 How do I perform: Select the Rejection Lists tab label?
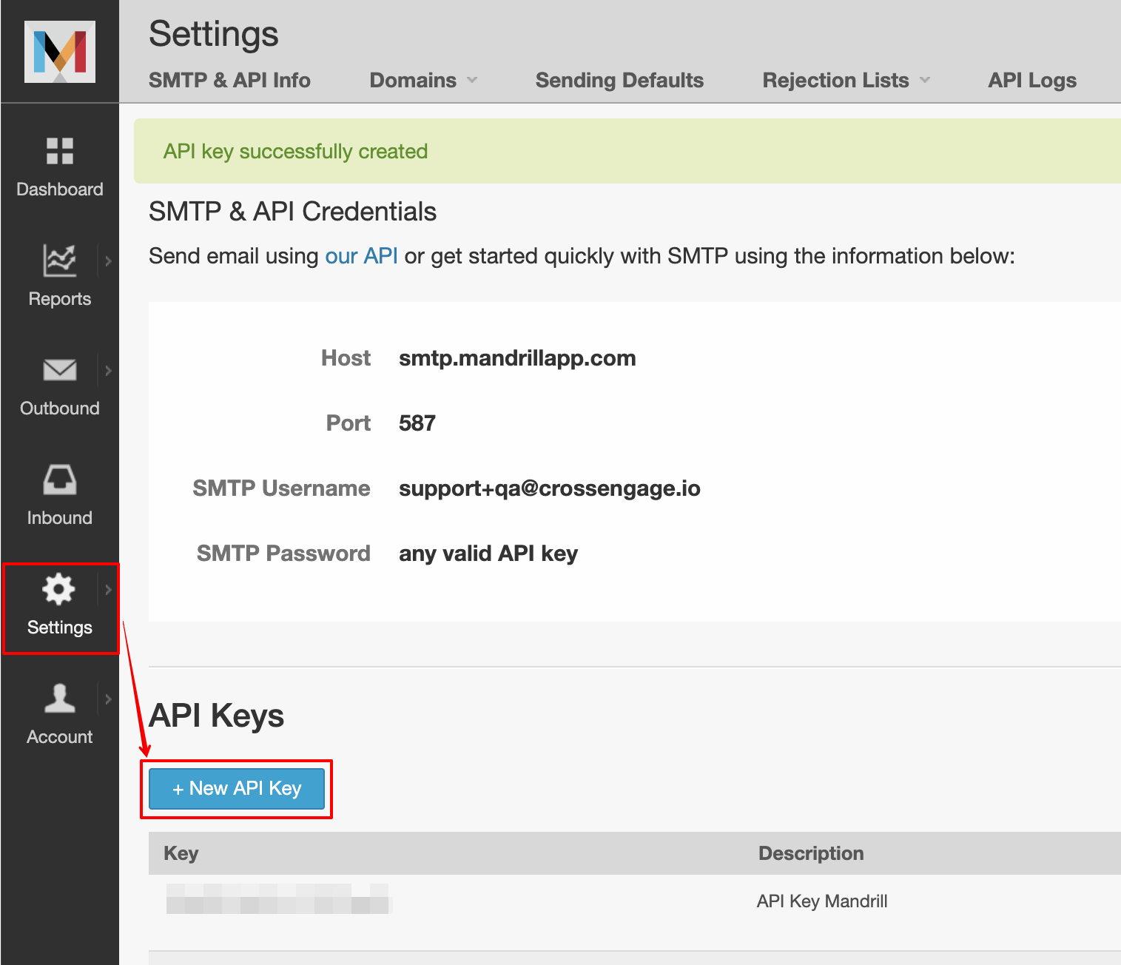point(835,80)
